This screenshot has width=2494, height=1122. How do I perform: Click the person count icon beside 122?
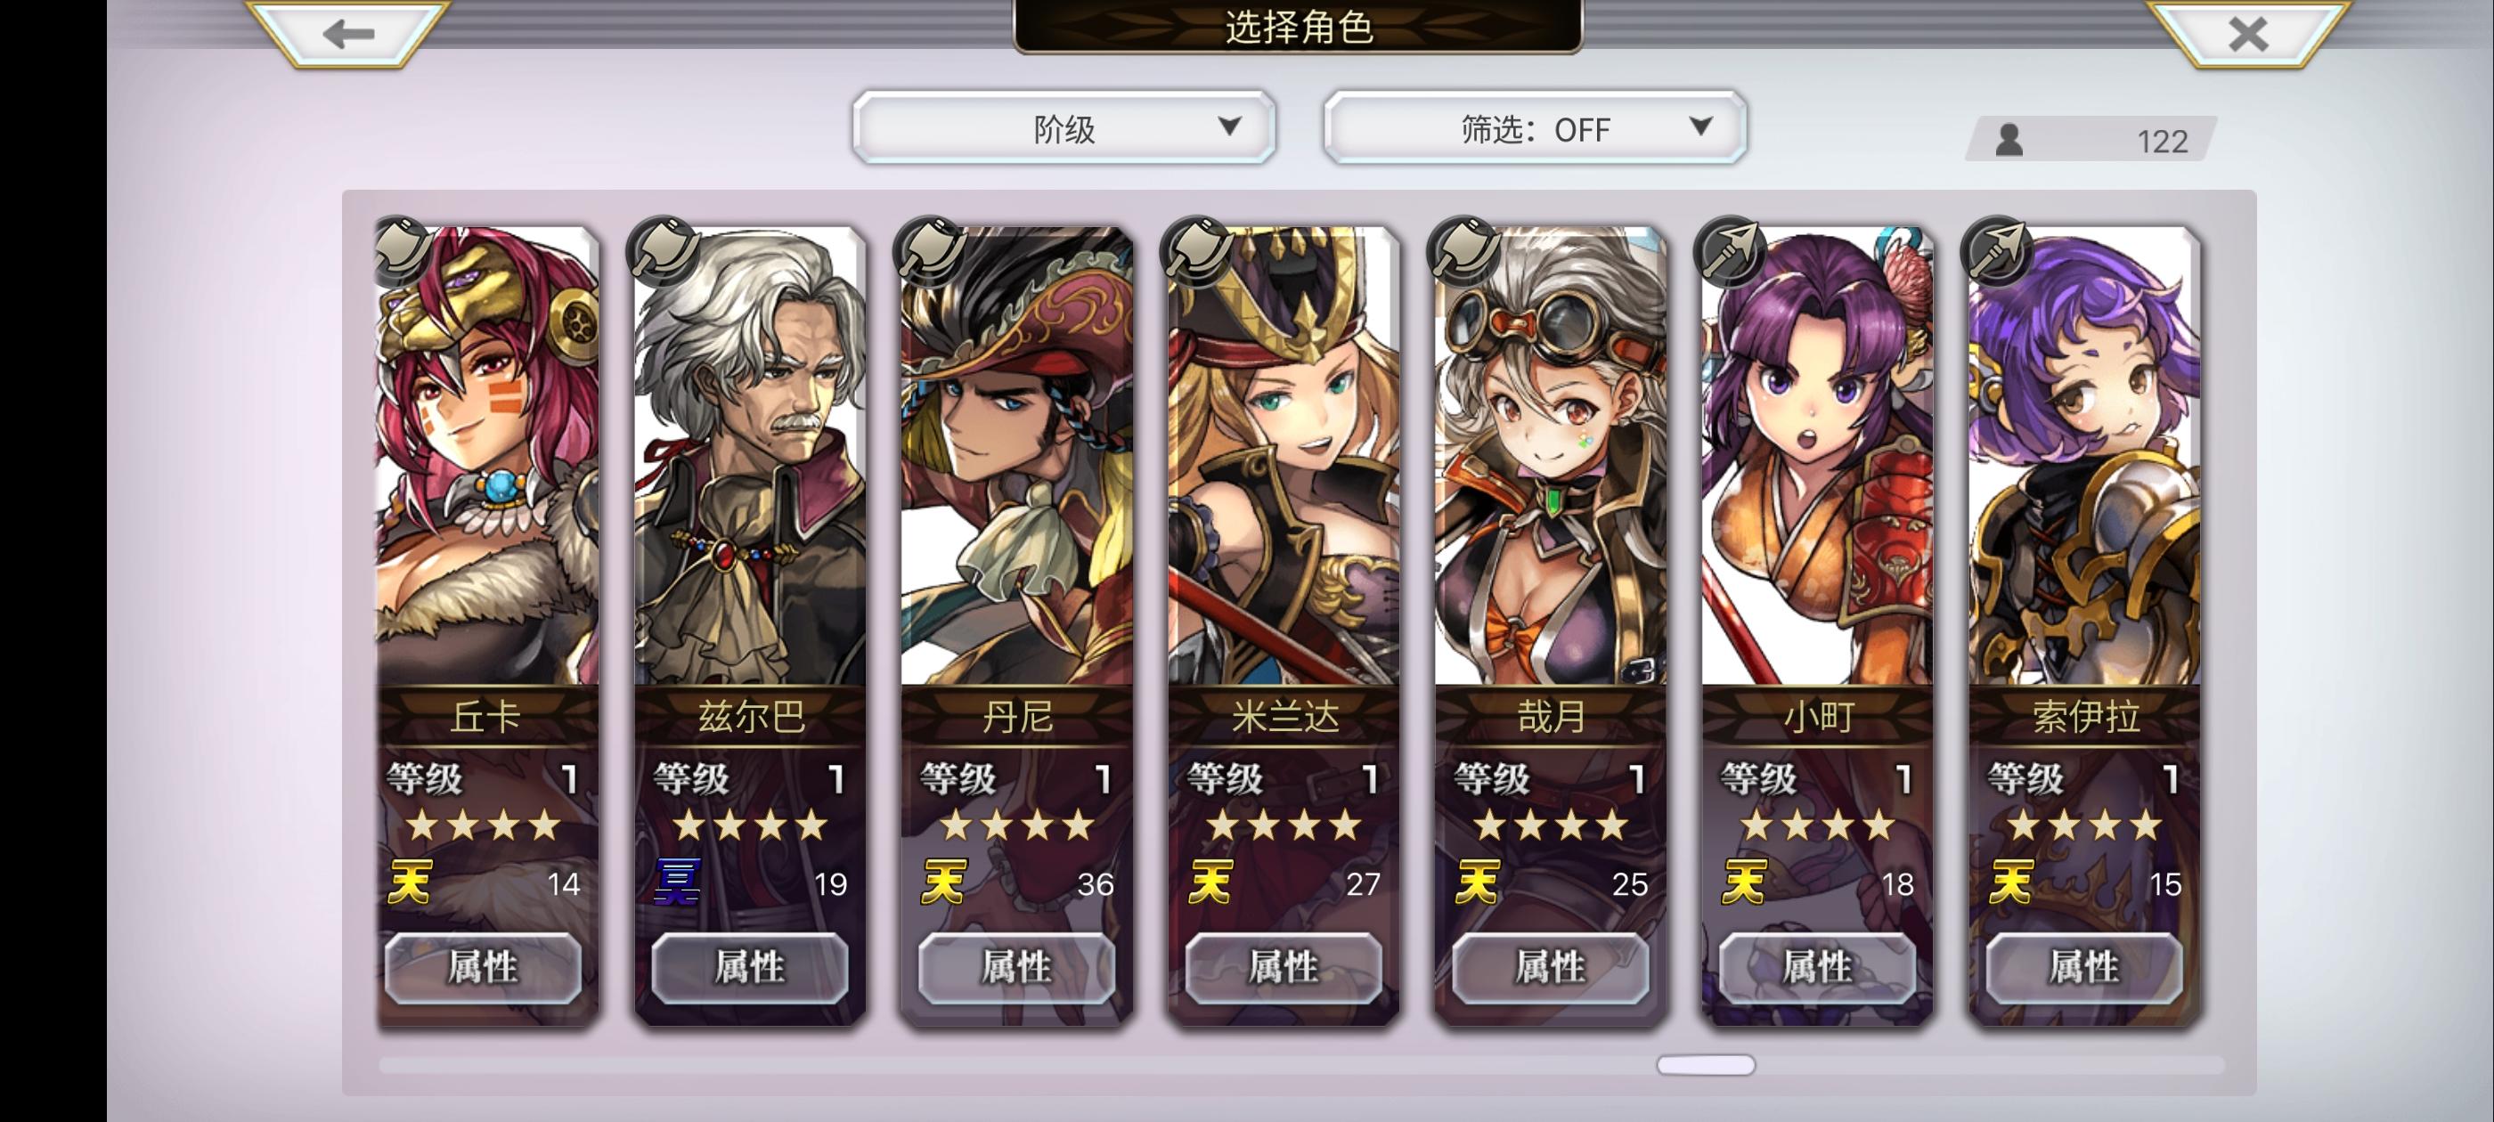(2009, 141)
